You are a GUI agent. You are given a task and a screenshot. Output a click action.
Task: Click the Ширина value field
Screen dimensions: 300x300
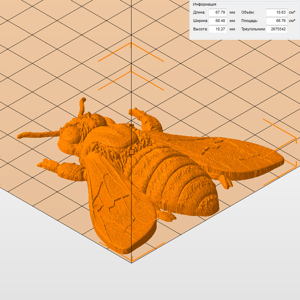pyautogui.click(x=218, y=21)
